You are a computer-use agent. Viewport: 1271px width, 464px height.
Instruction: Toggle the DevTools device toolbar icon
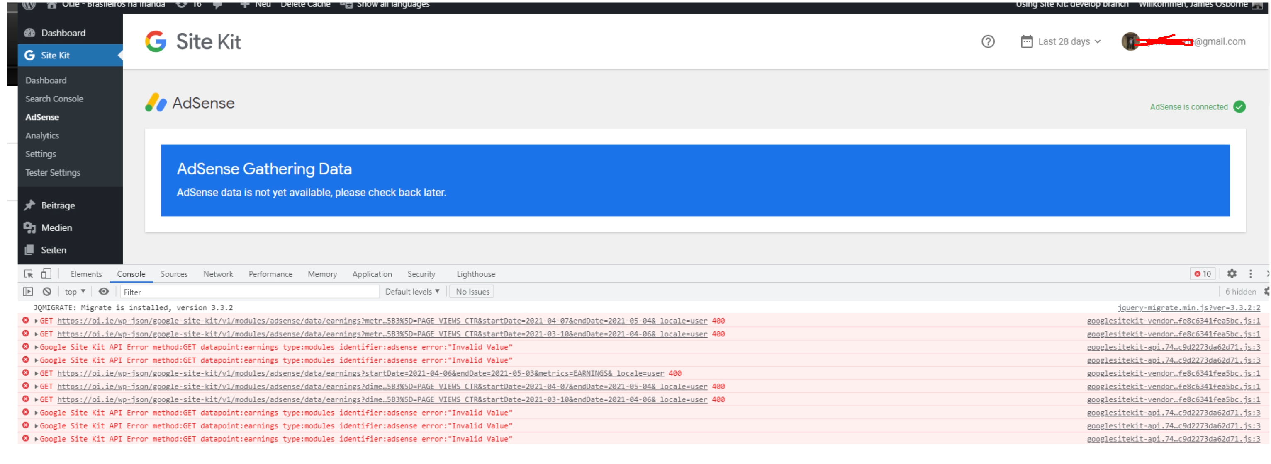click(x=46, y=273)
